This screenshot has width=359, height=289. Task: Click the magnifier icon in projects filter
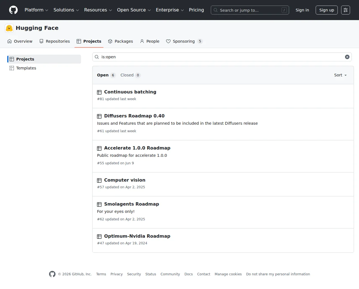[x=97, y=57]
